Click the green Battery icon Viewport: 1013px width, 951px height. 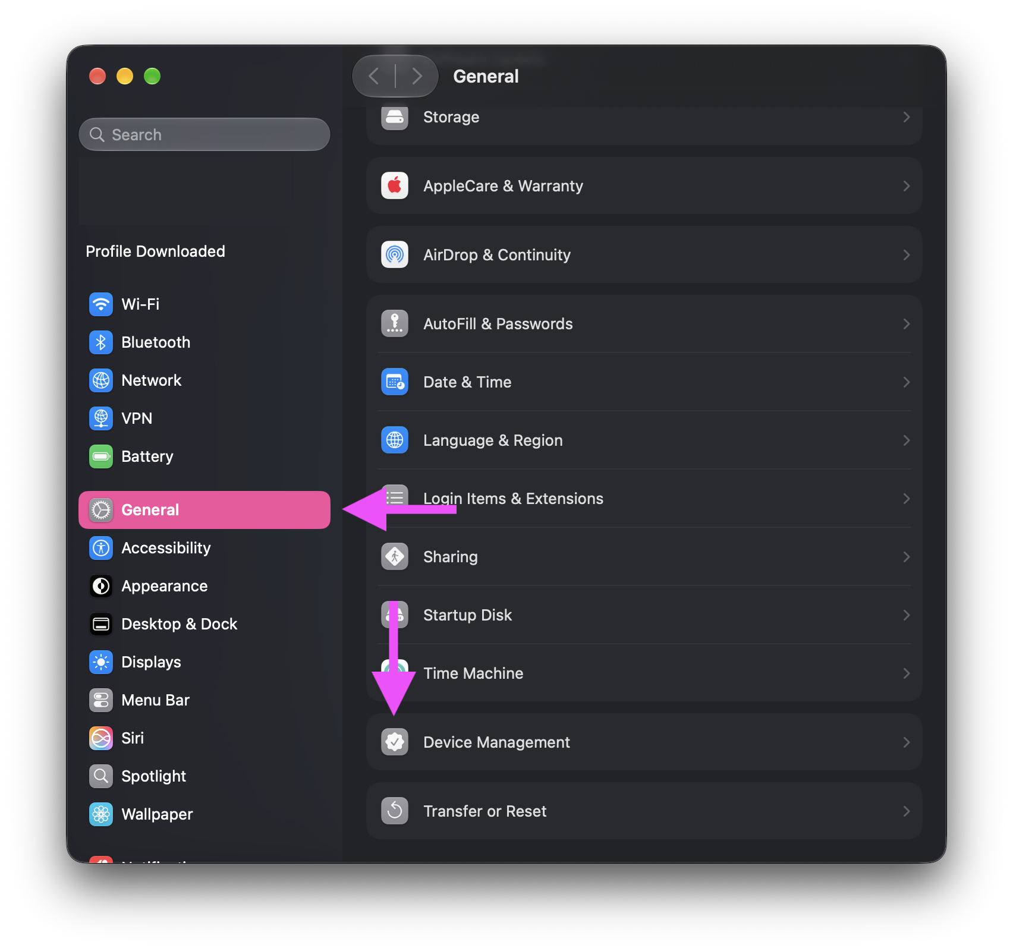[101, 456]
